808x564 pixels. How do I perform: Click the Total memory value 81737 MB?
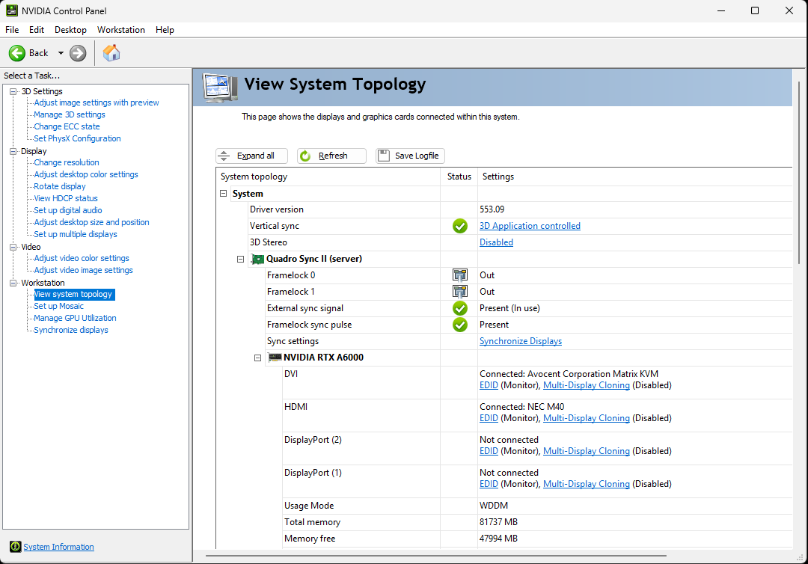pos(498,522)
